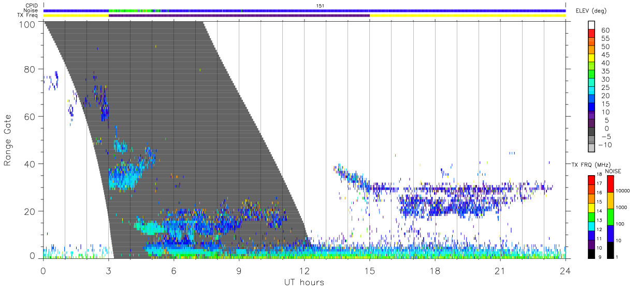Click the 55 label on ELEV colorbar
This screenshot has height=293, width=636.
coord(605,39)
